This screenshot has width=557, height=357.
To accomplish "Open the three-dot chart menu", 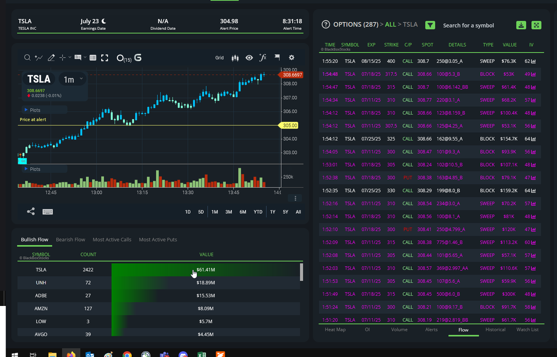I will coord(295,198).
